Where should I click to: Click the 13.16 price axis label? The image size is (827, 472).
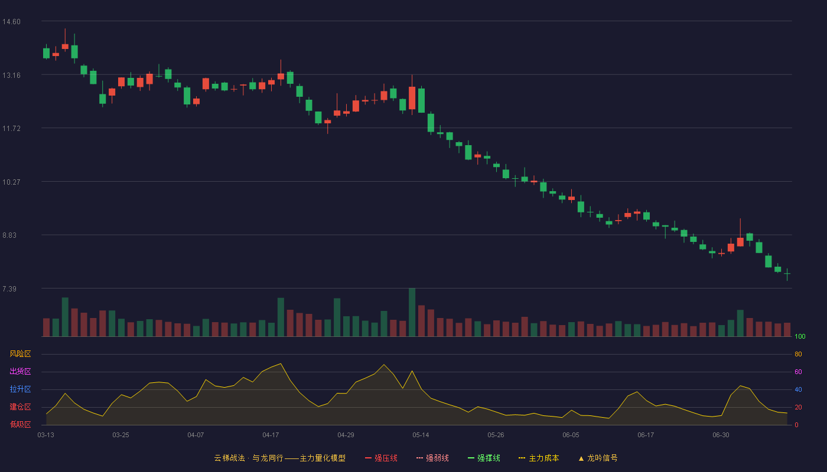tap(11, 76)
